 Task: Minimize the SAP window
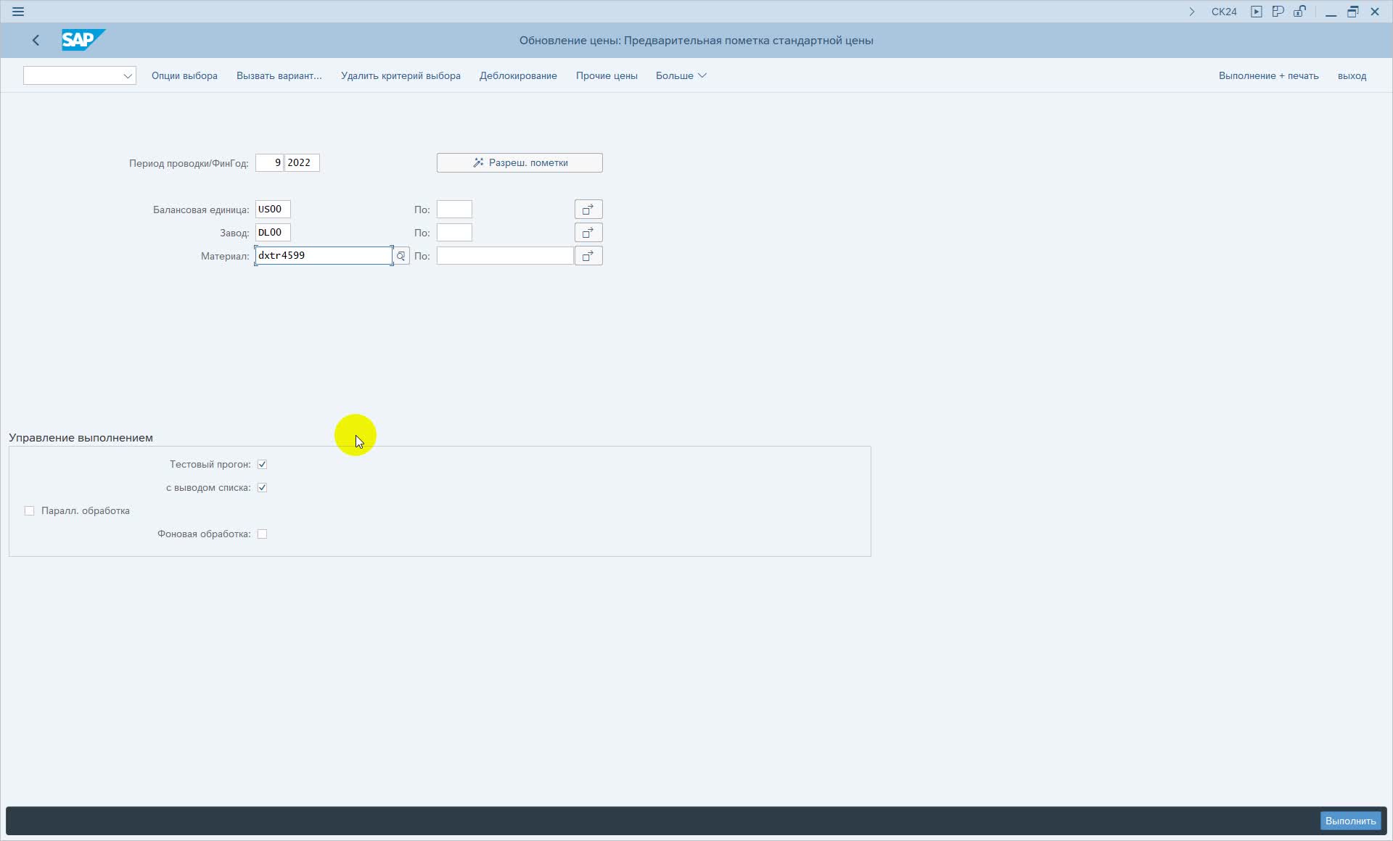1331,12
